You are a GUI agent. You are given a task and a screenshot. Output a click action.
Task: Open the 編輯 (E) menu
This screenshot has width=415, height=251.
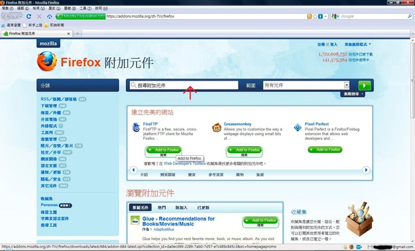(x=23, y=8)
